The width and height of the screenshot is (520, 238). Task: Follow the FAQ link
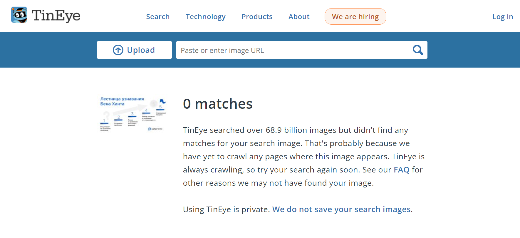coord(401,170)
